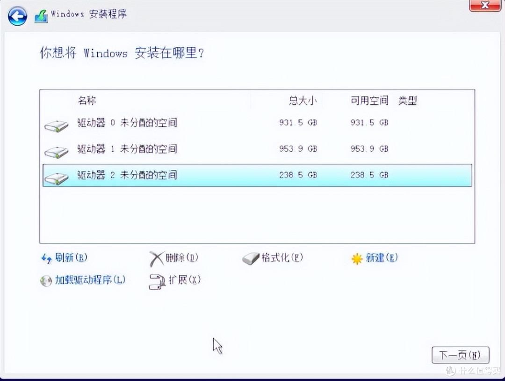
Task: Select row 驱动器 2 未分配的空间
Action: pyautogui.click(x=257, y=175)
